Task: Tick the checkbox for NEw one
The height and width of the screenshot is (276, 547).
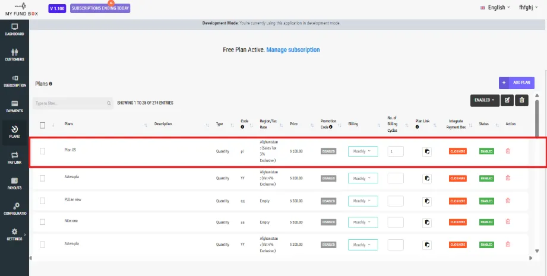Action: click(x=43, y=222)
